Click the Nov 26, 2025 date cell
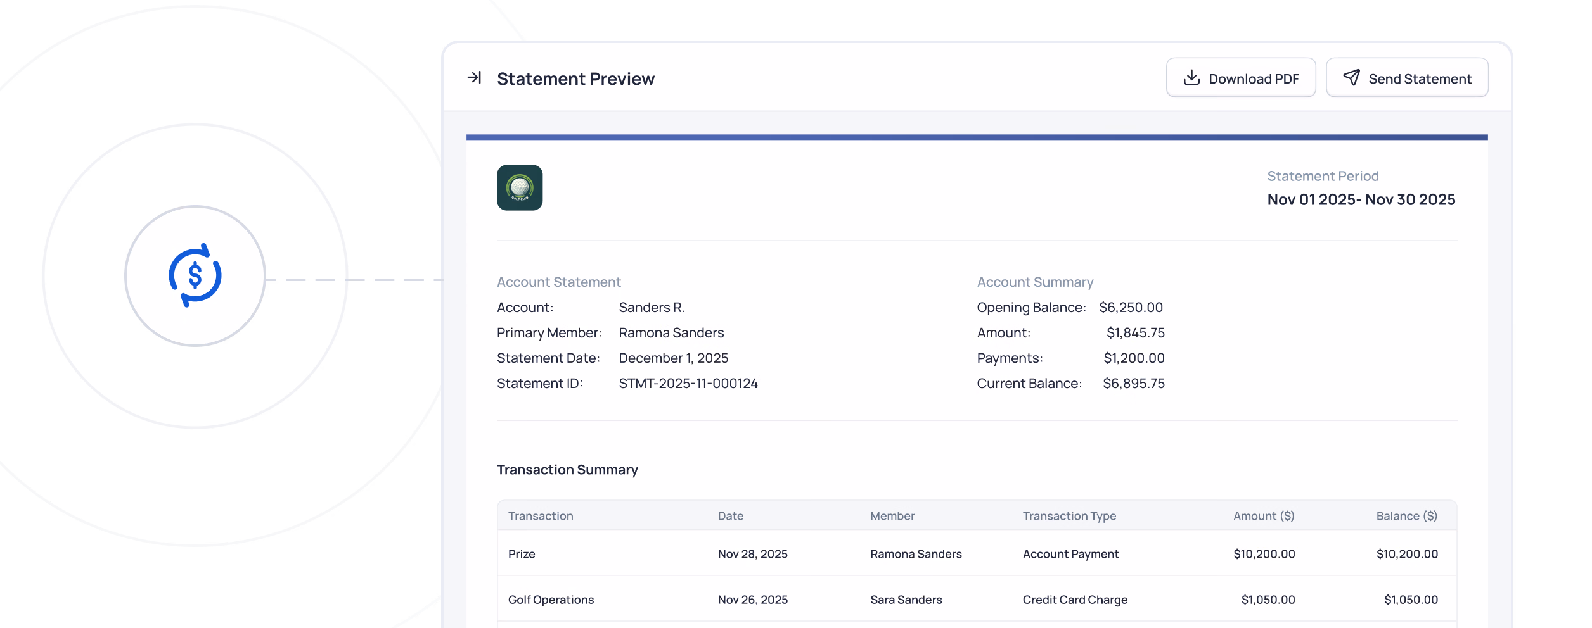 click(752, 600)
